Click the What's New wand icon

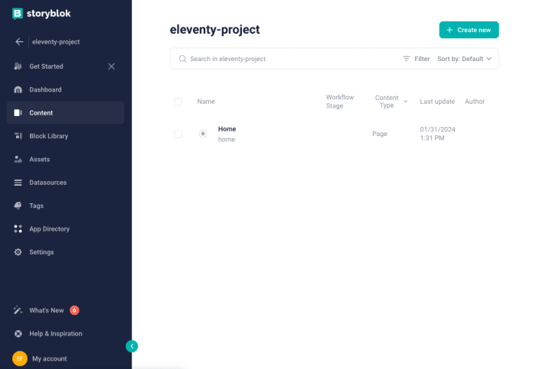click(x=18, y=310)
